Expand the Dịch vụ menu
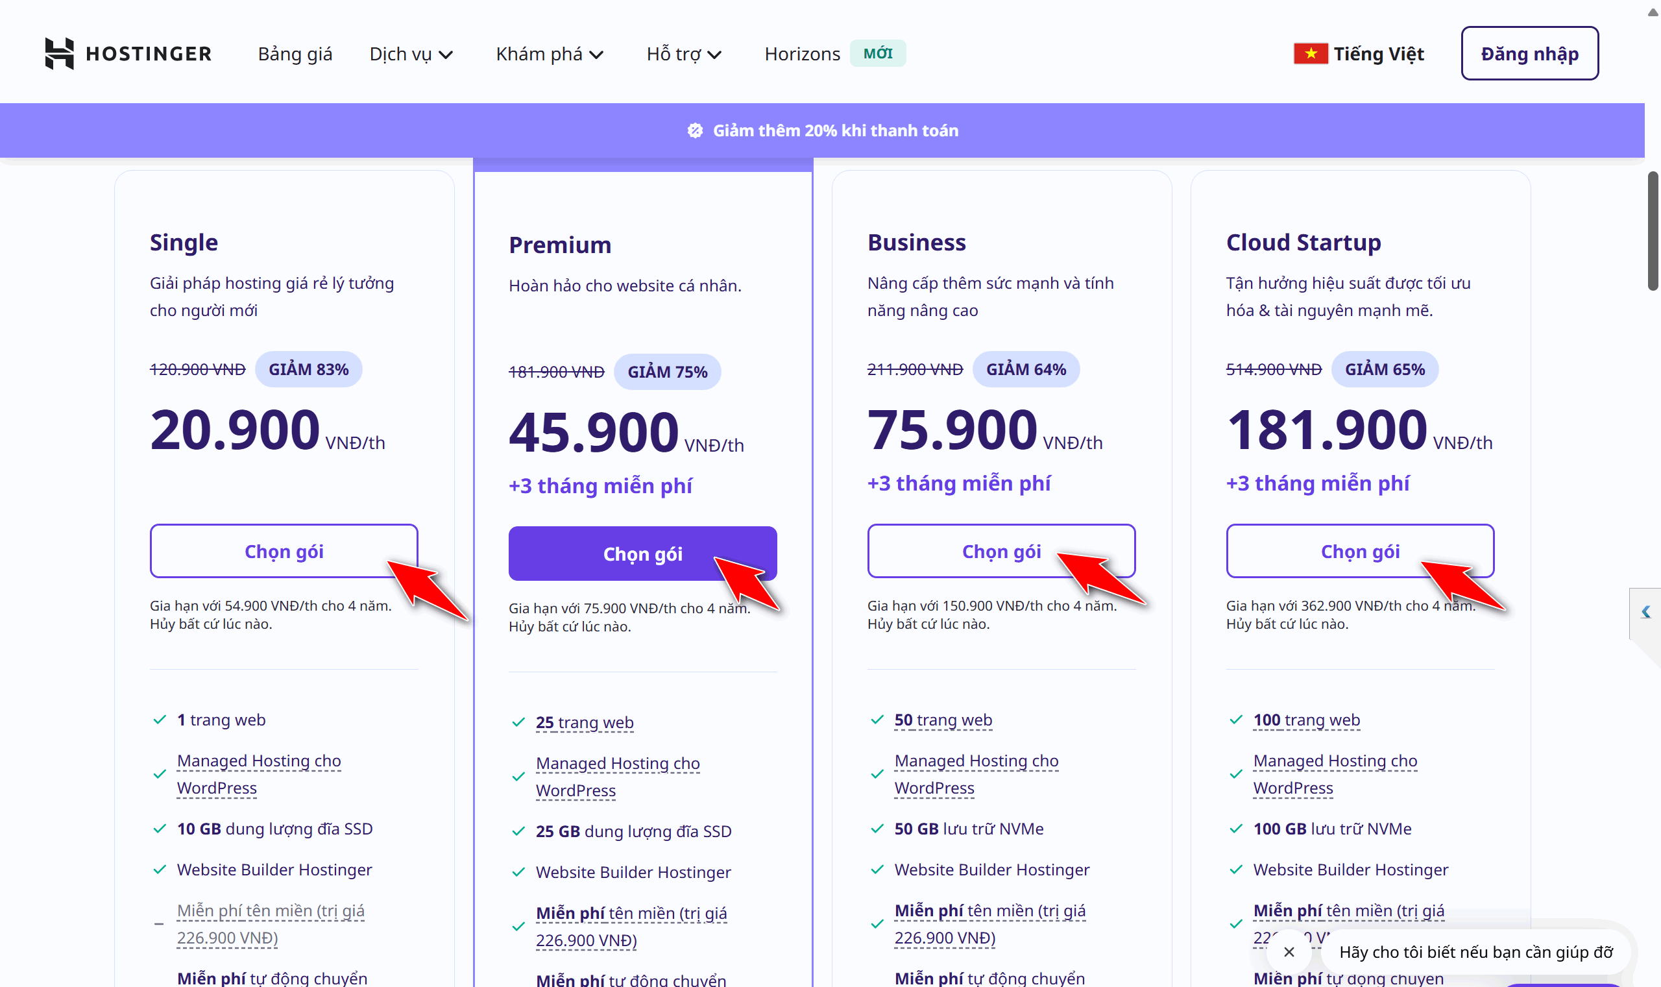 [x=411, y=54]
